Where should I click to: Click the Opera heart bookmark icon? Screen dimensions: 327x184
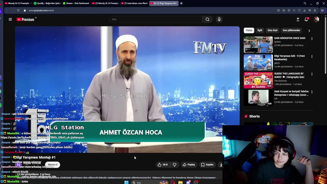tap(299, 10)
